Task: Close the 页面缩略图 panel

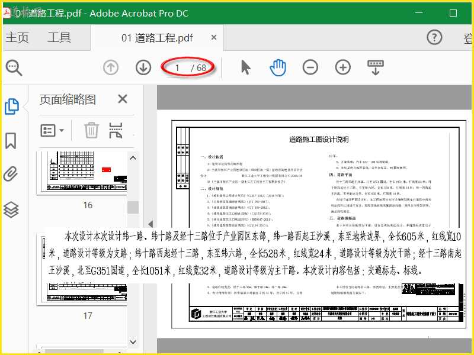Action: click(x=123, y=99)
